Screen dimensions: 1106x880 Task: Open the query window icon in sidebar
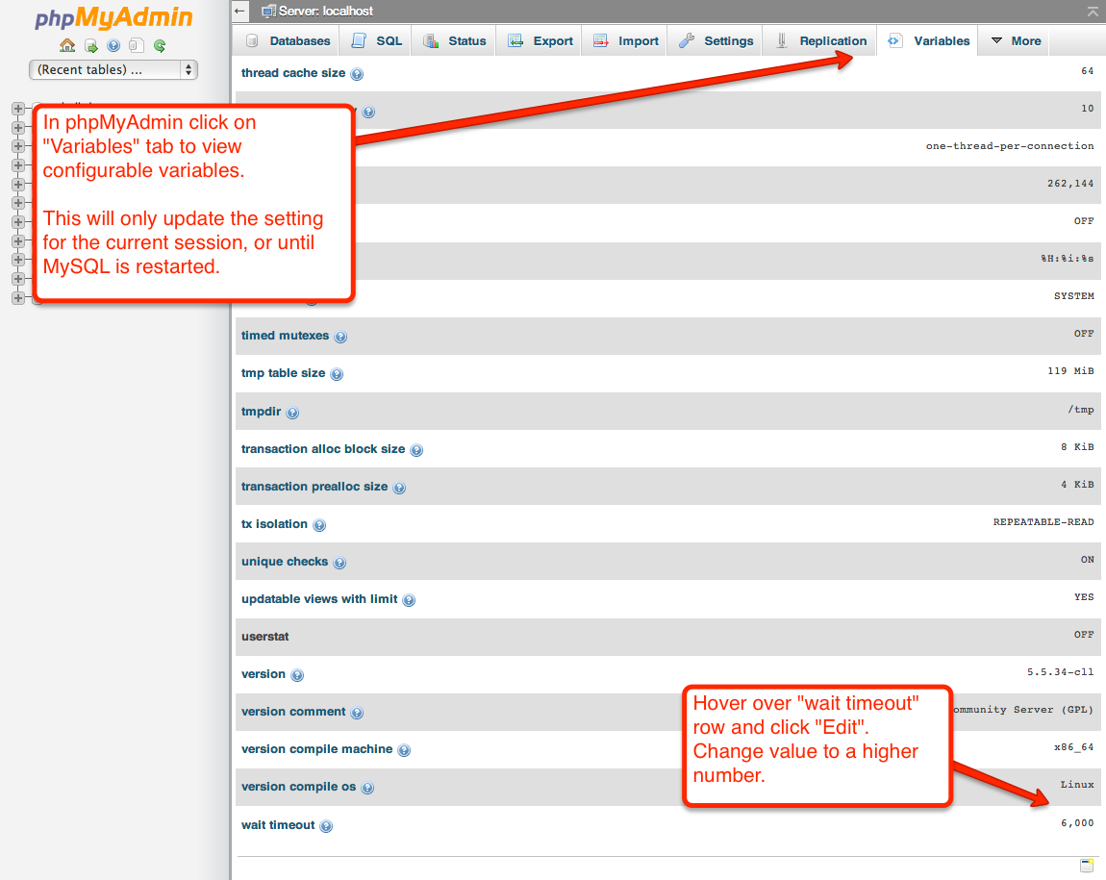click(137, 45)
